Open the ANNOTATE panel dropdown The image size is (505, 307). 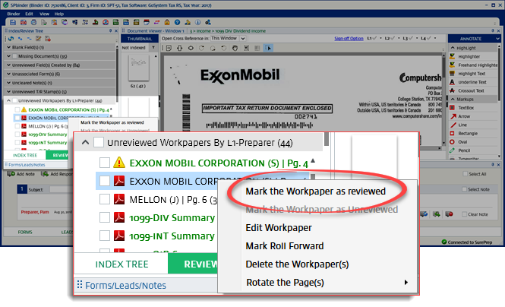(497, 39)
